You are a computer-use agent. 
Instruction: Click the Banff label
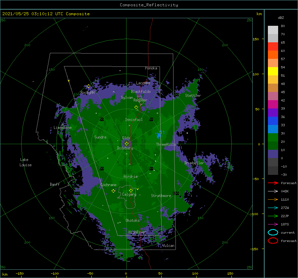tap(55, 184)
